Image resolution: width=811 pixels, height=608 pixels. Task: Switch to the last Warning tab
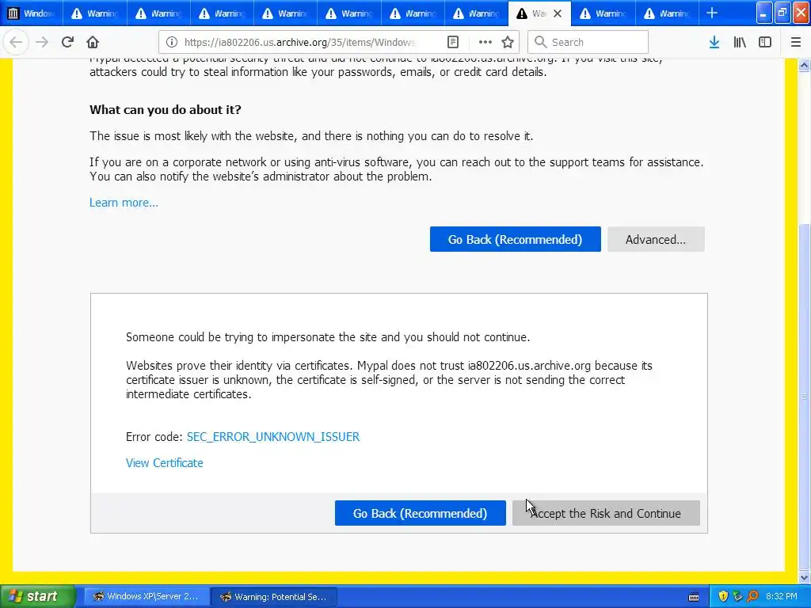click(667, 13)
